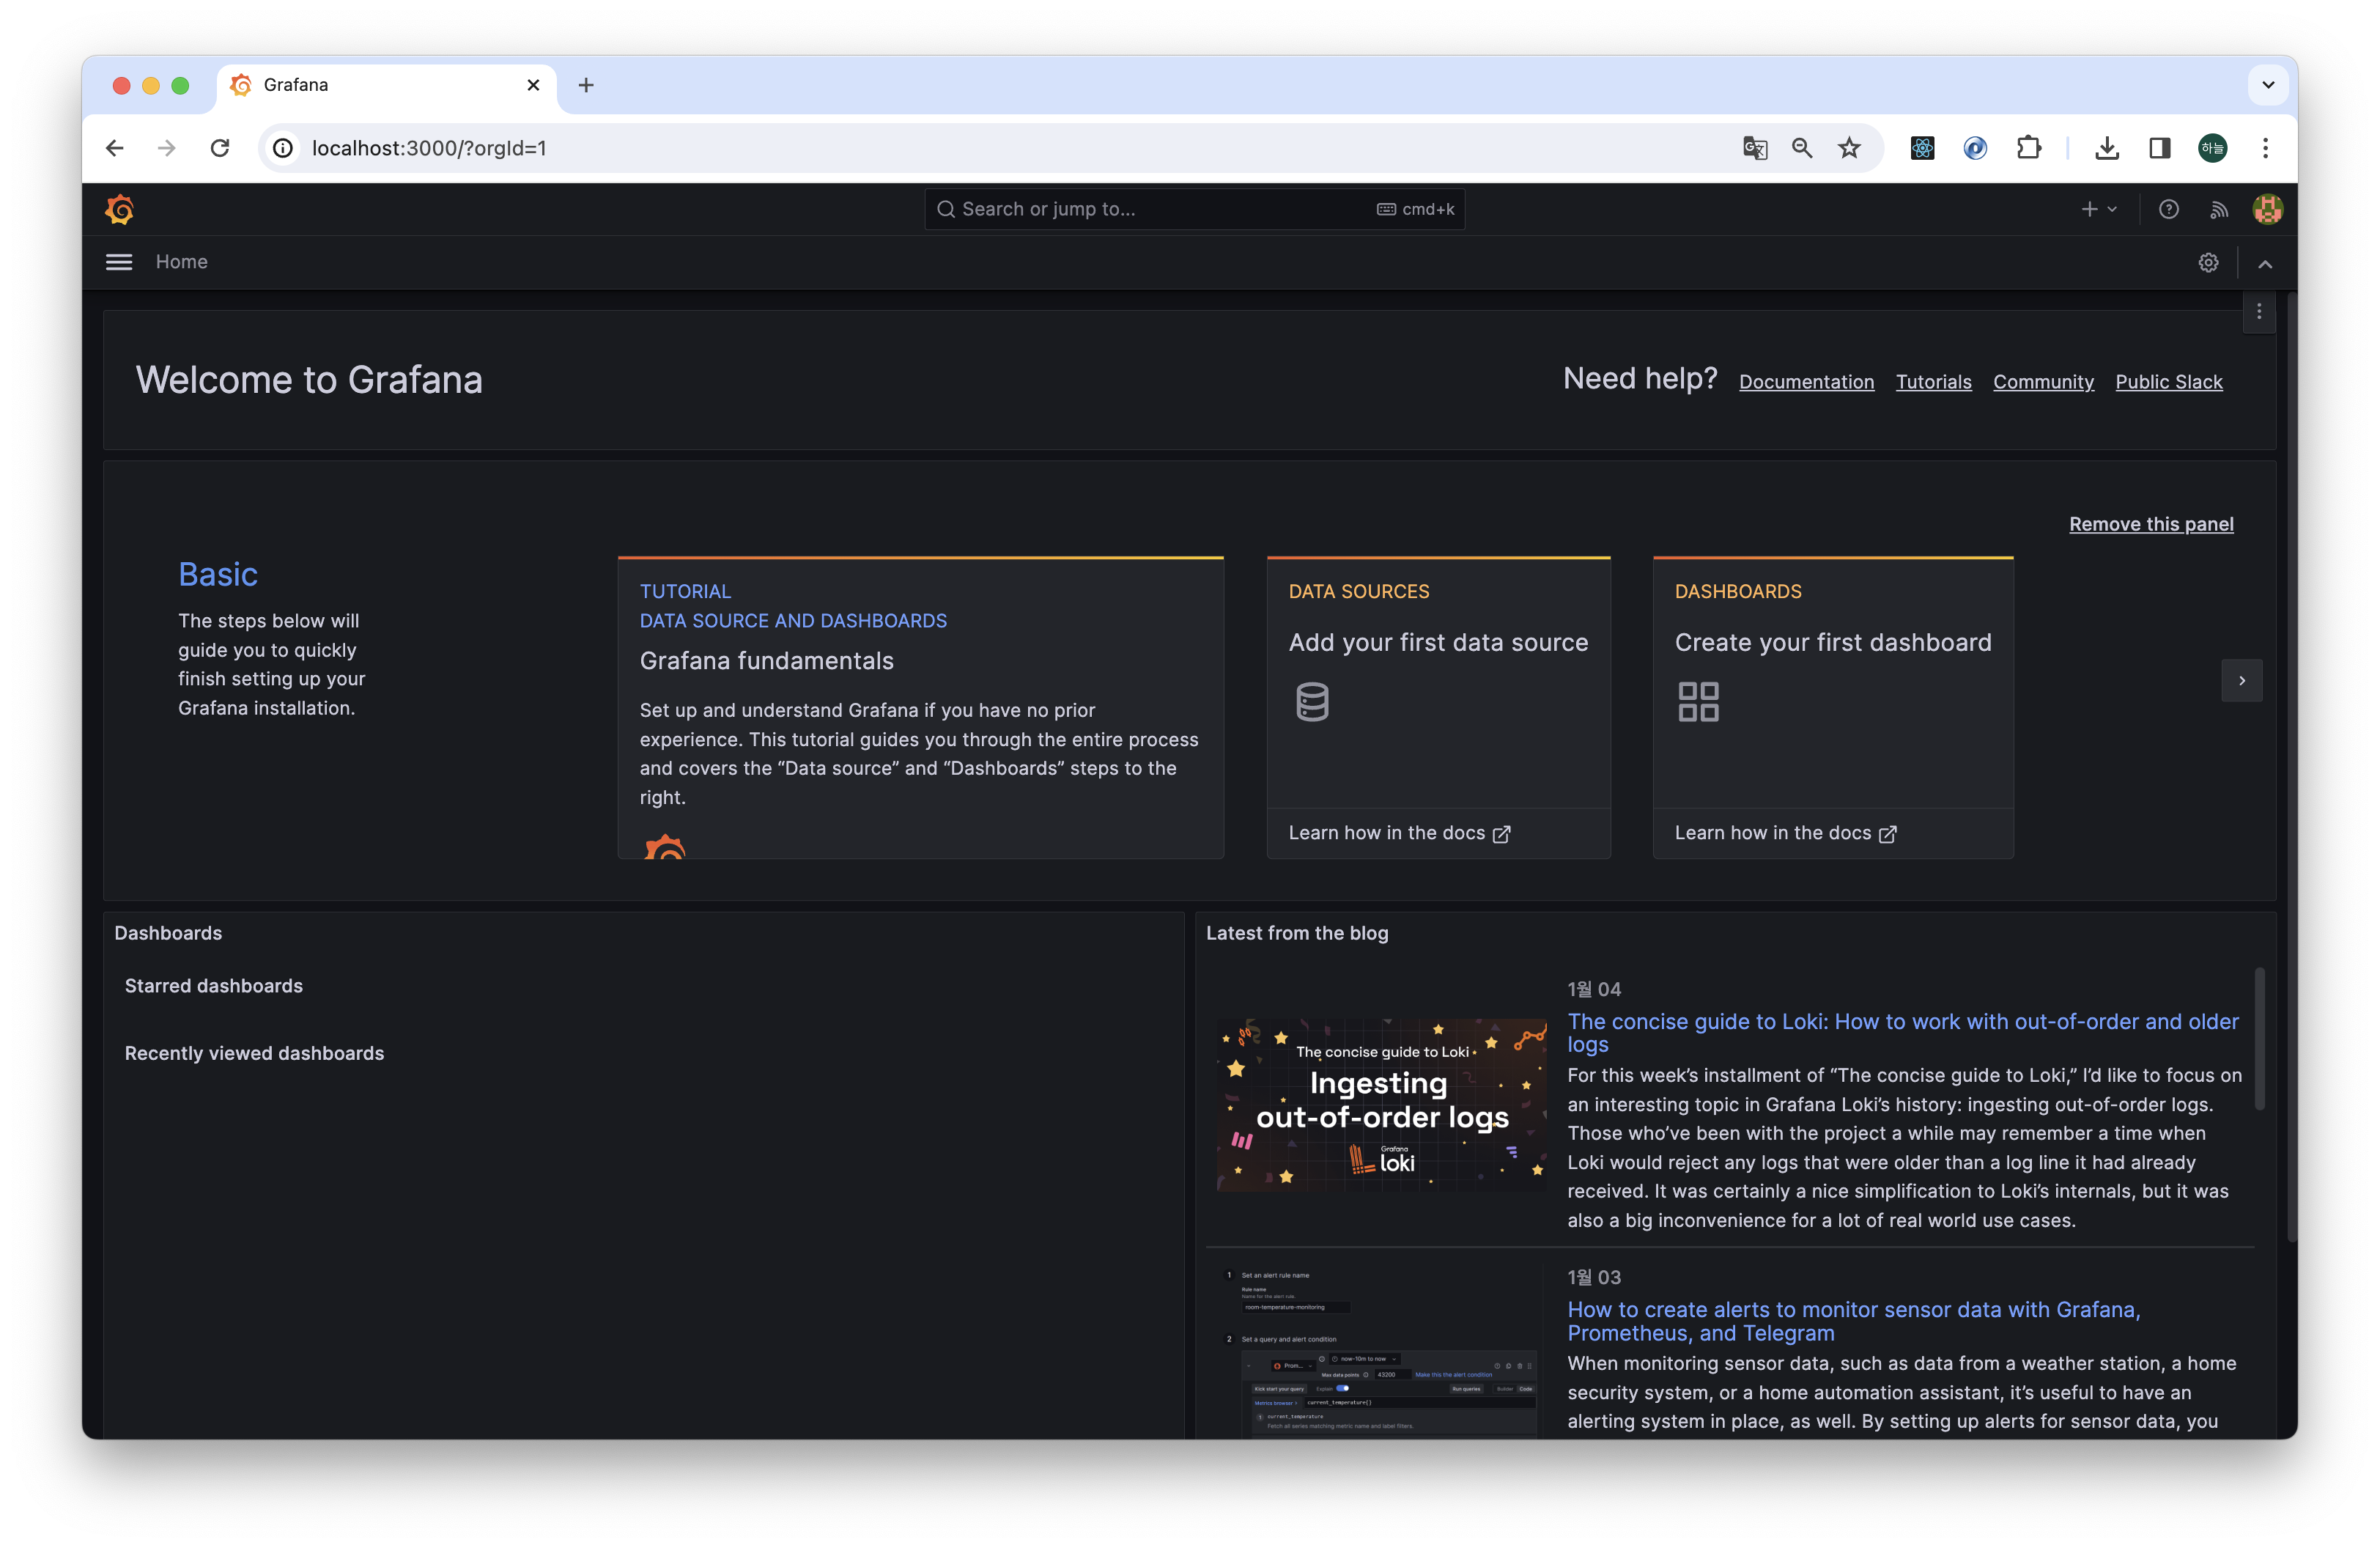Open the hamburger navigation menu
Viewport: 2380px width, 1548px height.
click(119, 262)
